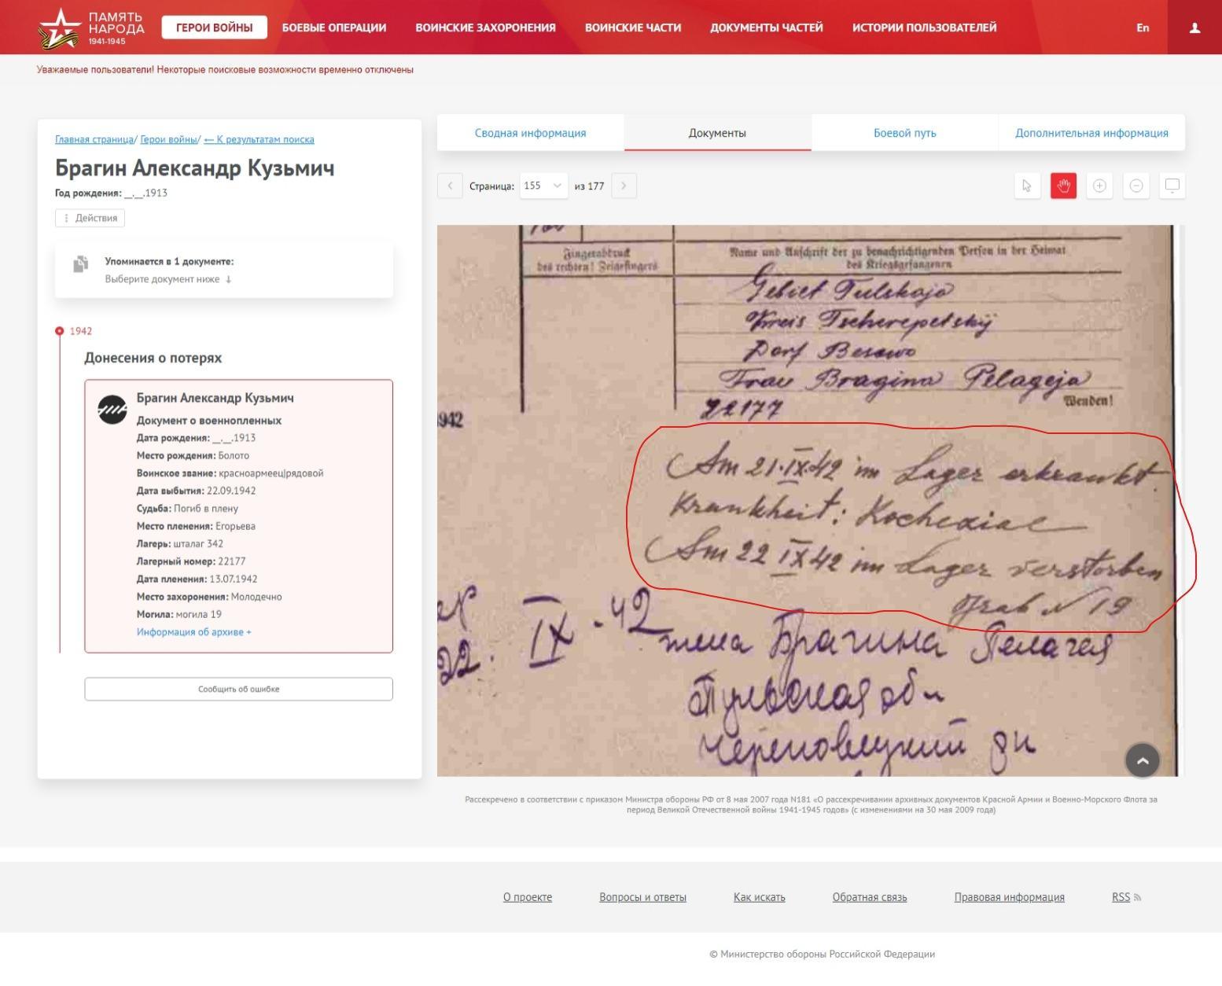
Task: Zoom out of the document image
Action: [1136, 186]
